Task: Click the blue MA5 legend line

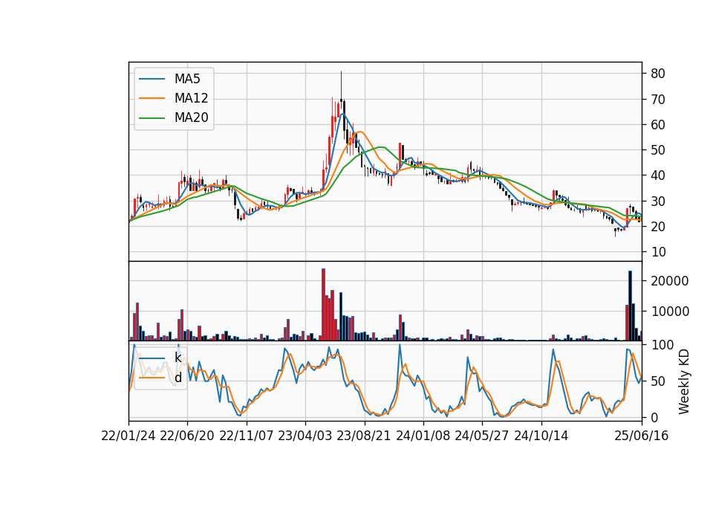Action: (x=152, y=79)
